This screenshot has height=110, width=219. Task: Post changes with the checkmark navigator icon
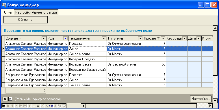click(x=42, y=106)
